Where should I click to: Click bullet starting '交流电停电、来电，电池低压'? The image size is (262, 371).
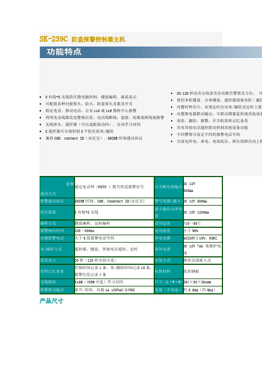(219, 141)
